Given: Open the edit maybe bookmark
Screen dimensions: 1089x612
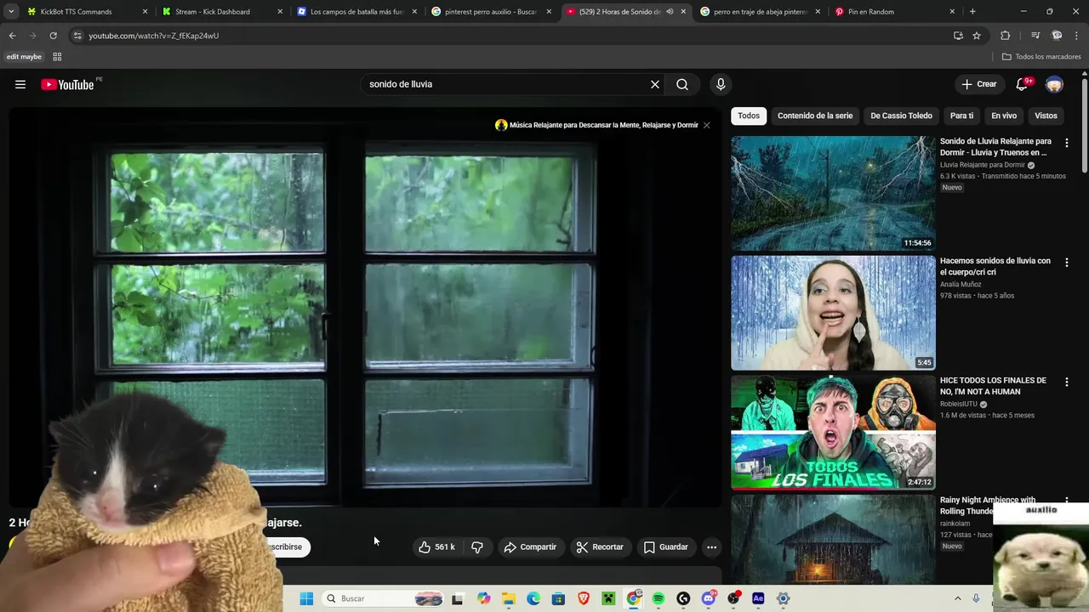Looking at the screenshot, I should [x=24, y=57].
